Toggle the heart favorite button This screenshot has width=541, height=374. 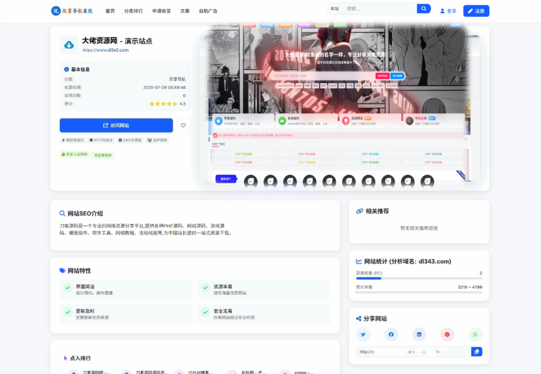[183, 125]
